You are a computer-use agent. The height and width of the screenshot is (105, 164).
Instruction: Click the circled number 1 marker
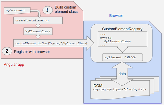click(48, 10)
